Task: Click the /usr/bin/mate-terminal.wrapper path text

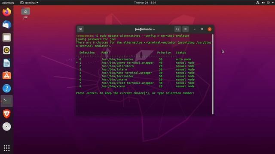Action: pyautogui.click(x=127, y=73)
